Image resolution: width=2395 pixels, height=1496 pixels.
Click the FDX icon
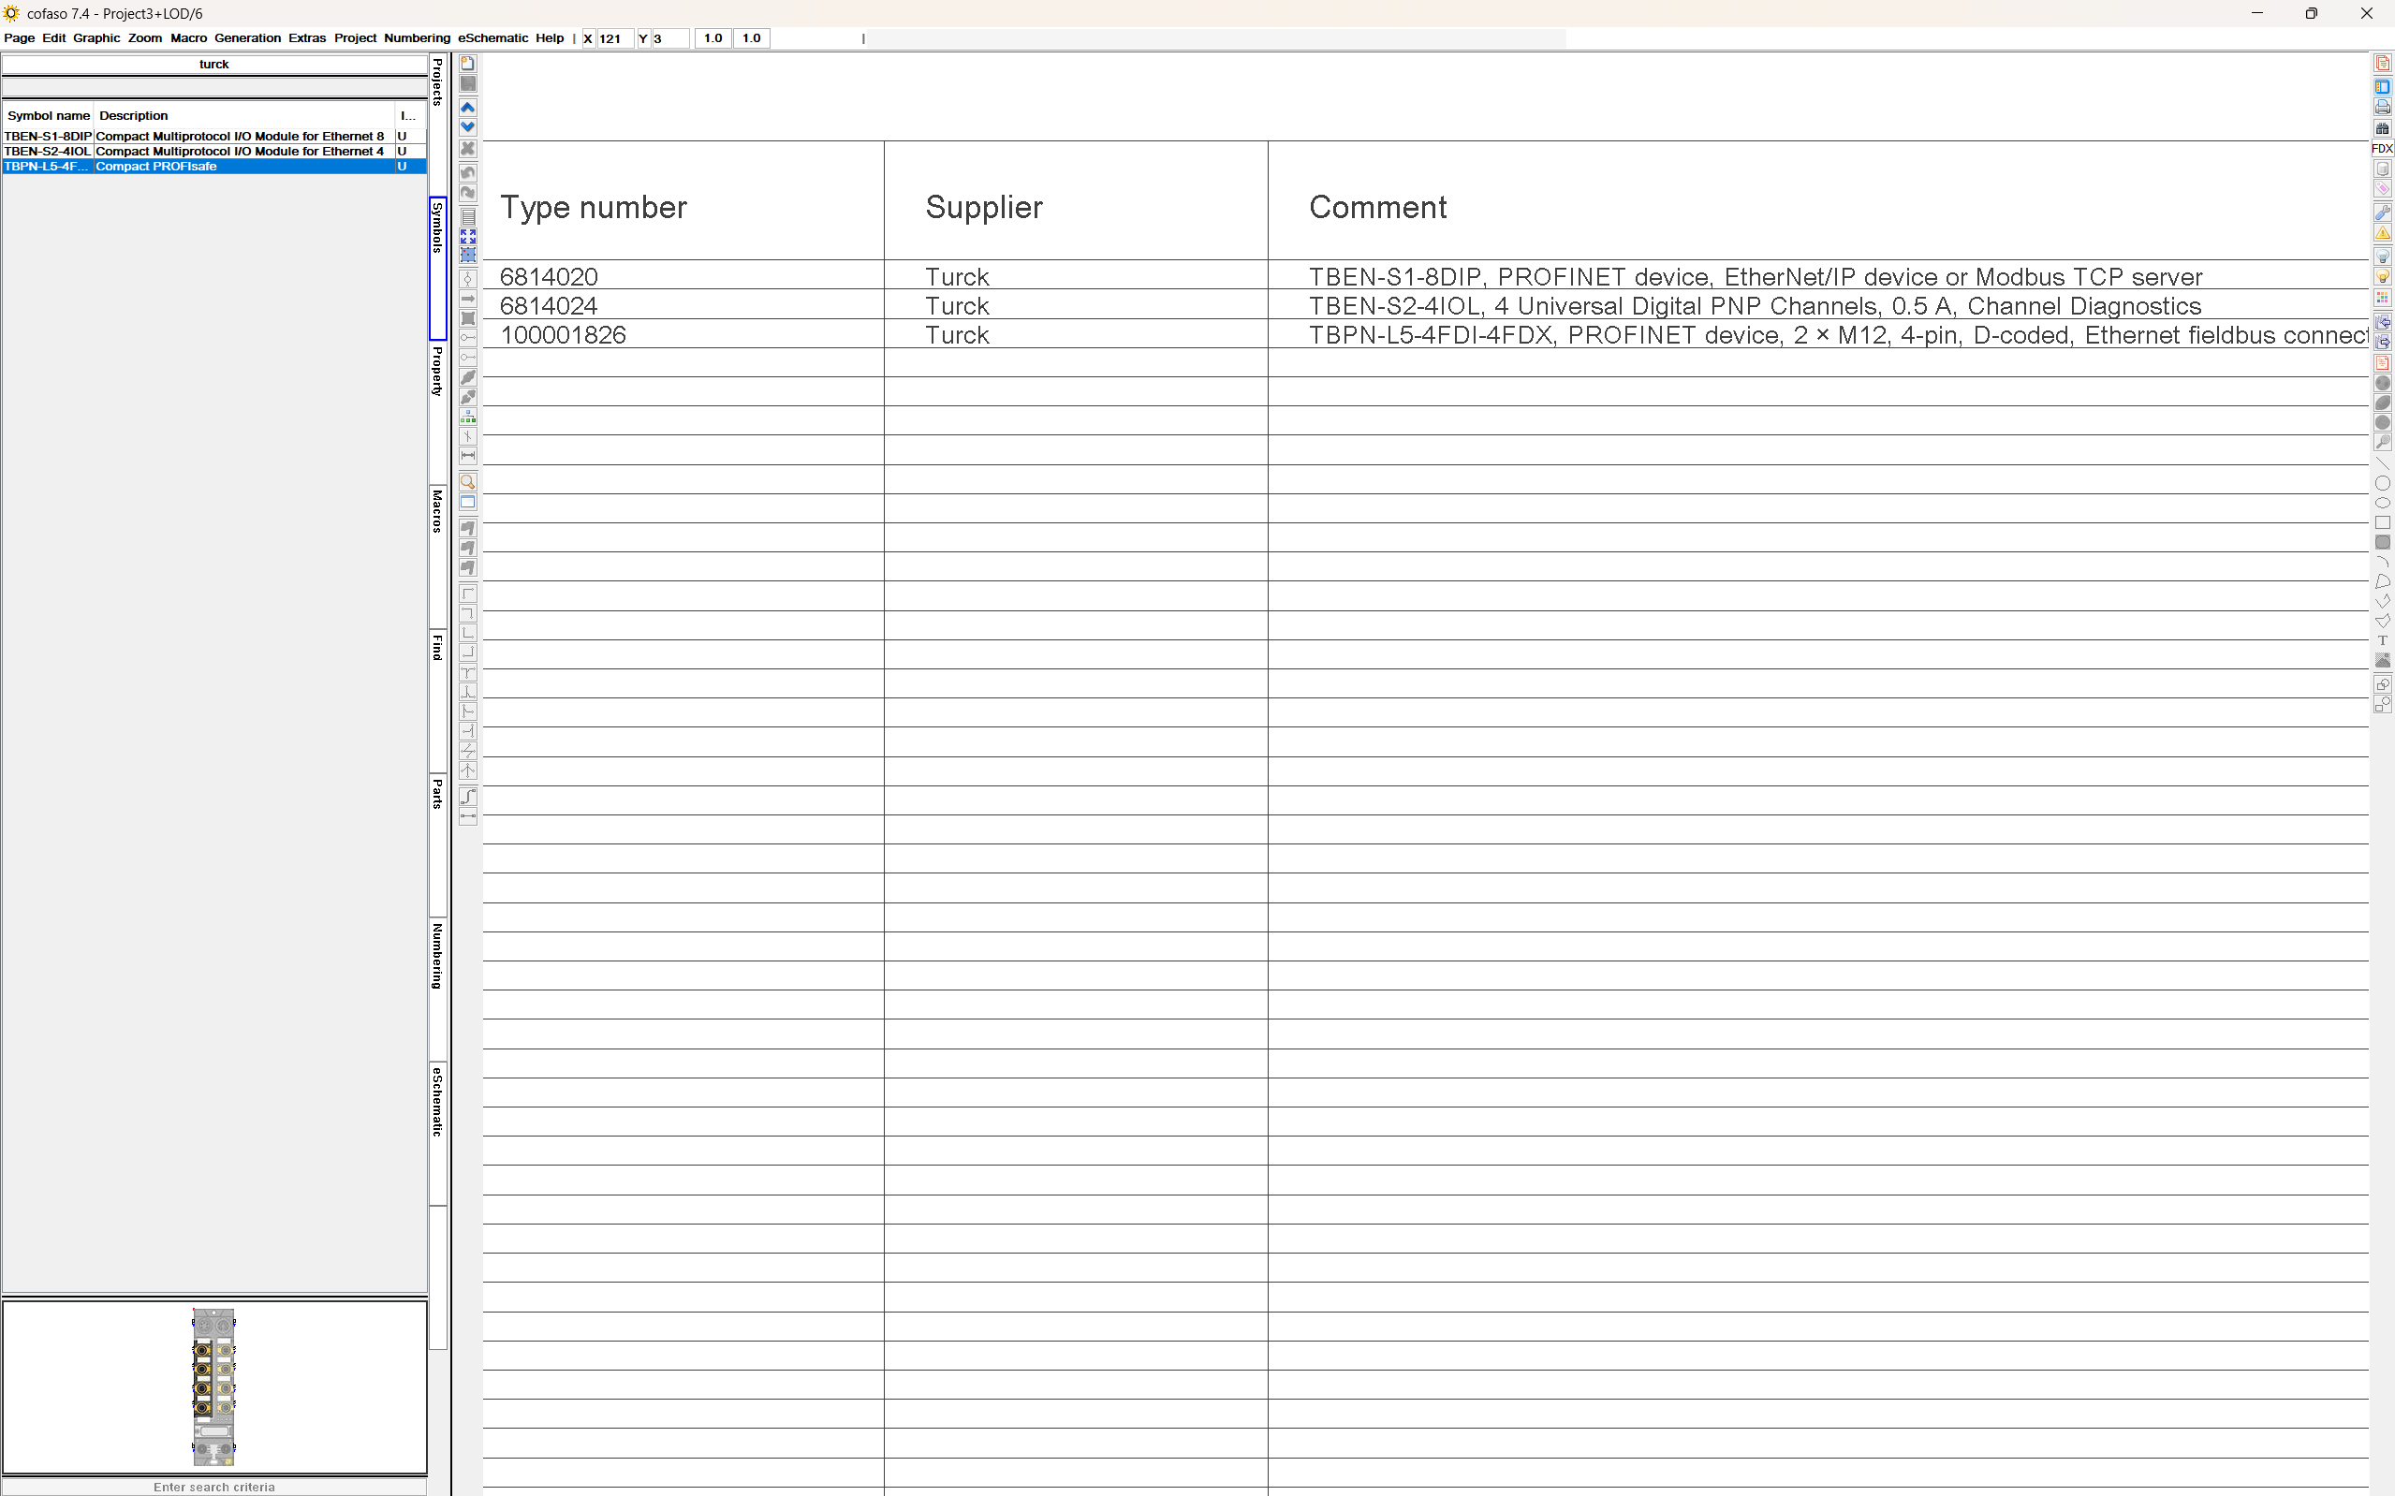[x=2382, y=149]
